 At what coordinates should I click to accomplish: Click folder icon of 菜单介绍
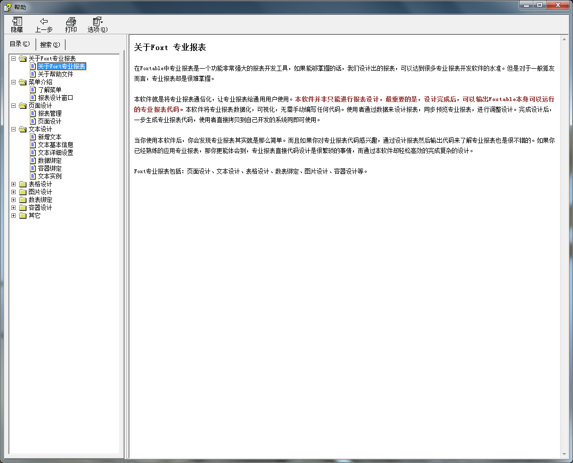(x=23, y=82)
